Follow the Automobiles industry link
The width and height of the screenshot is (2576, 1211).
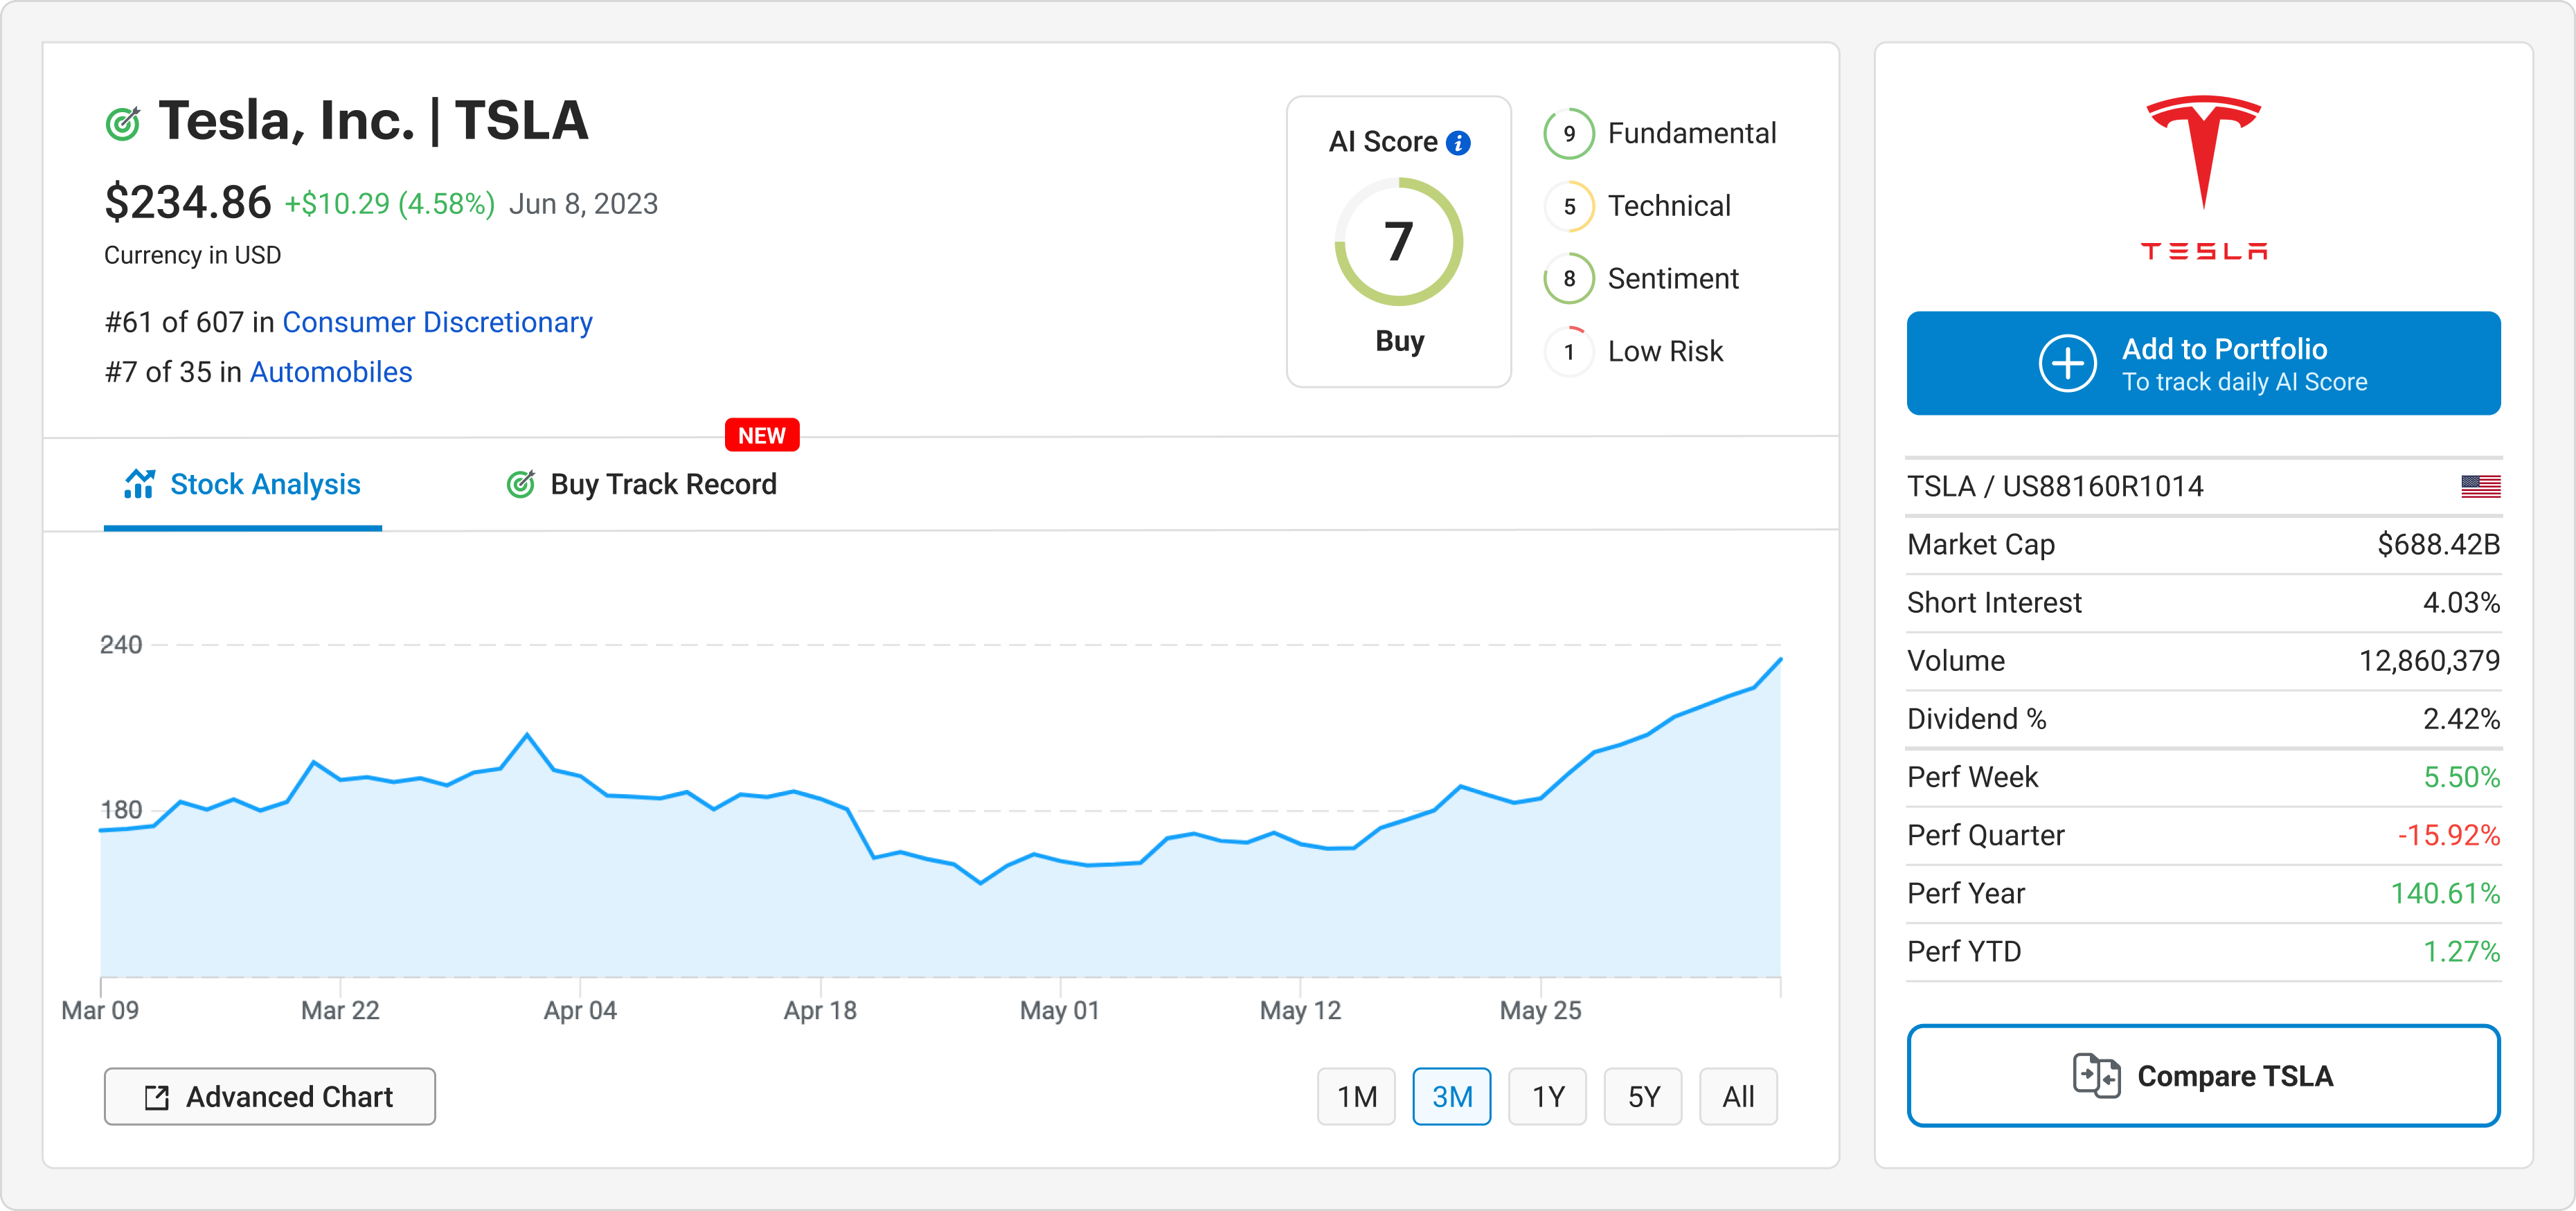(x=330, y=373)
